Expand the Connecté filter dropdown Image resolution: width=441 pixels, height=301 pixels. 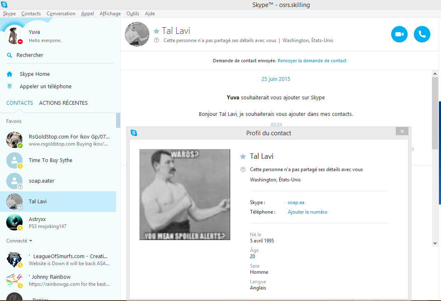point(19,241)
